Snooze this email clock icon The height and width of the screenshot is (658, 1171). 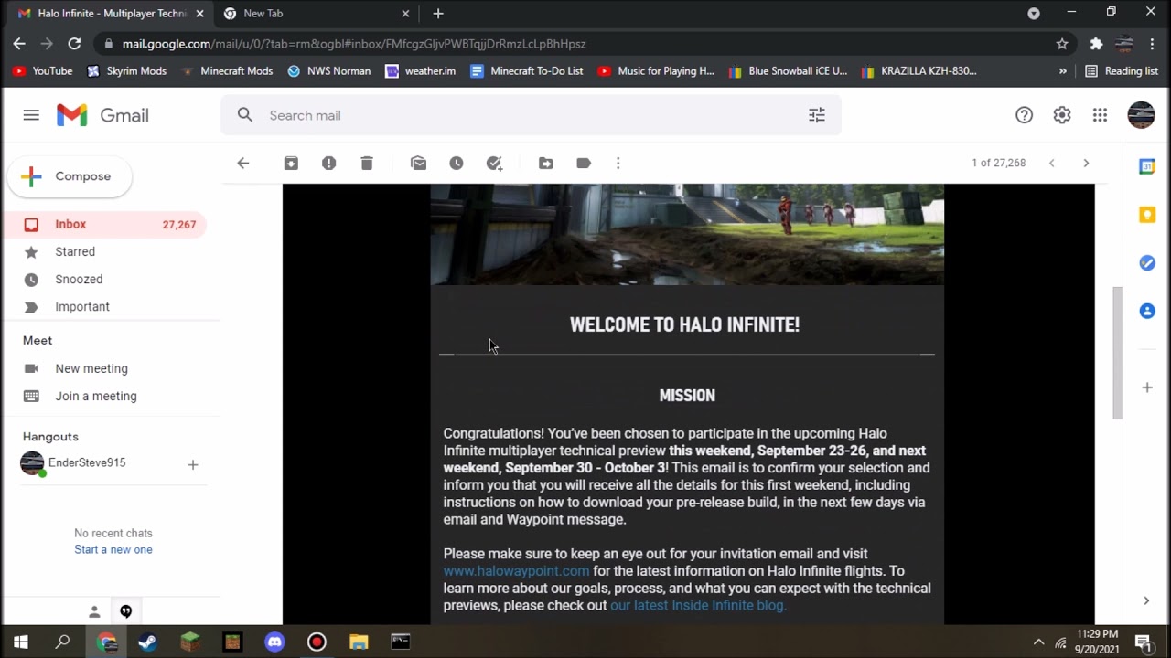point(457,163)
